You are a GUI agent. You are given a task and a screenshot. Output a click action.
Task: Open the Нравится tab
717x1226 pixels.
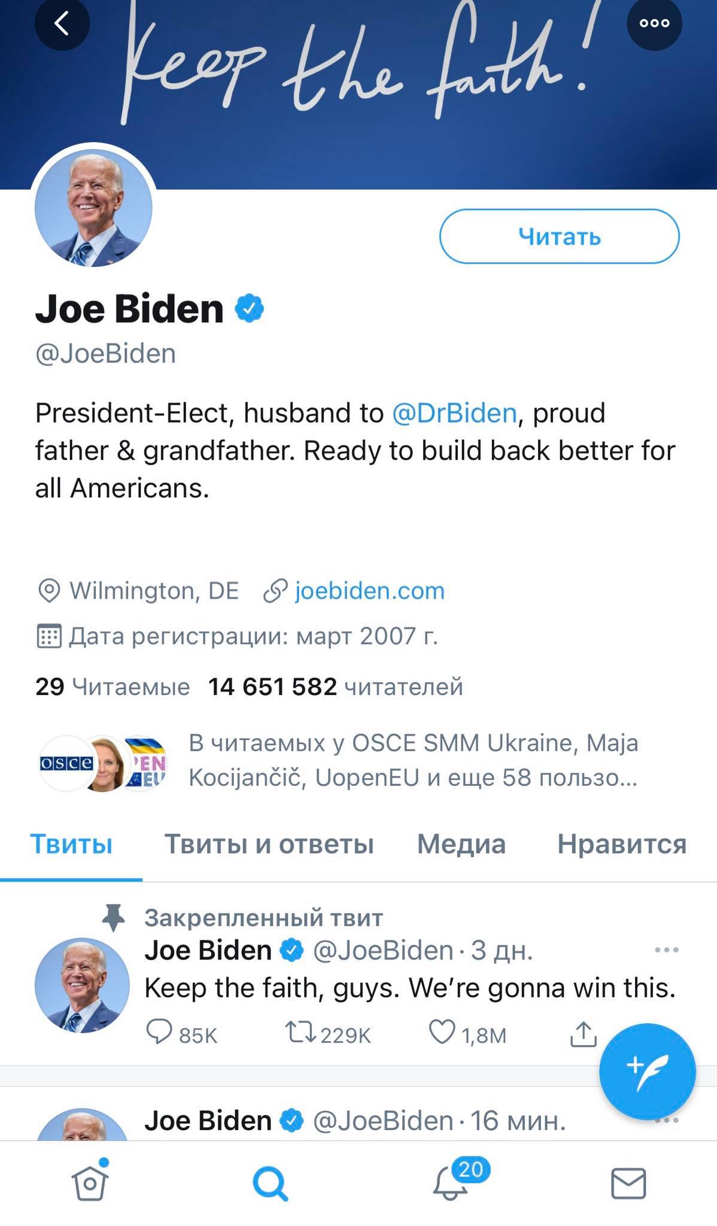[x=621, y=844]
